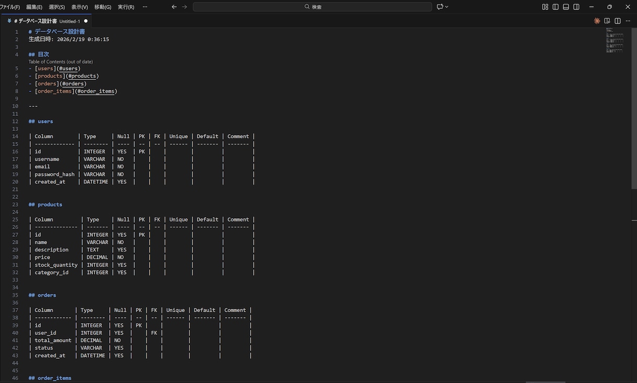The height and width of the screenshot is (383, 637).
Task: Toggle the bottom panel
Action: (x=566, y=7)
